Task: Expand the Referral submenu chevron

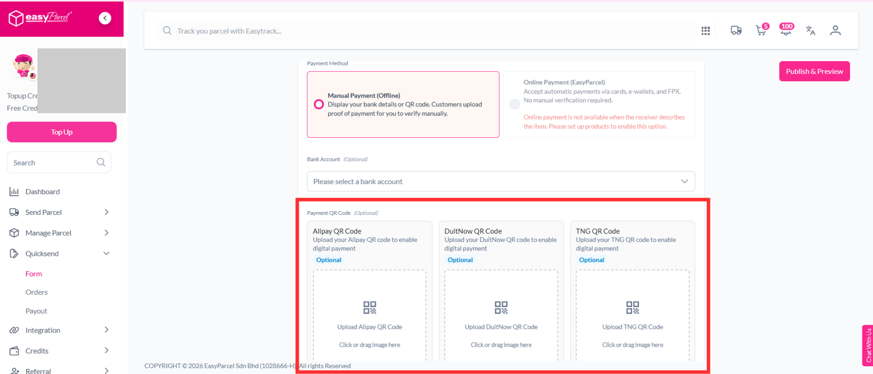Action: (x=106, y=371)
